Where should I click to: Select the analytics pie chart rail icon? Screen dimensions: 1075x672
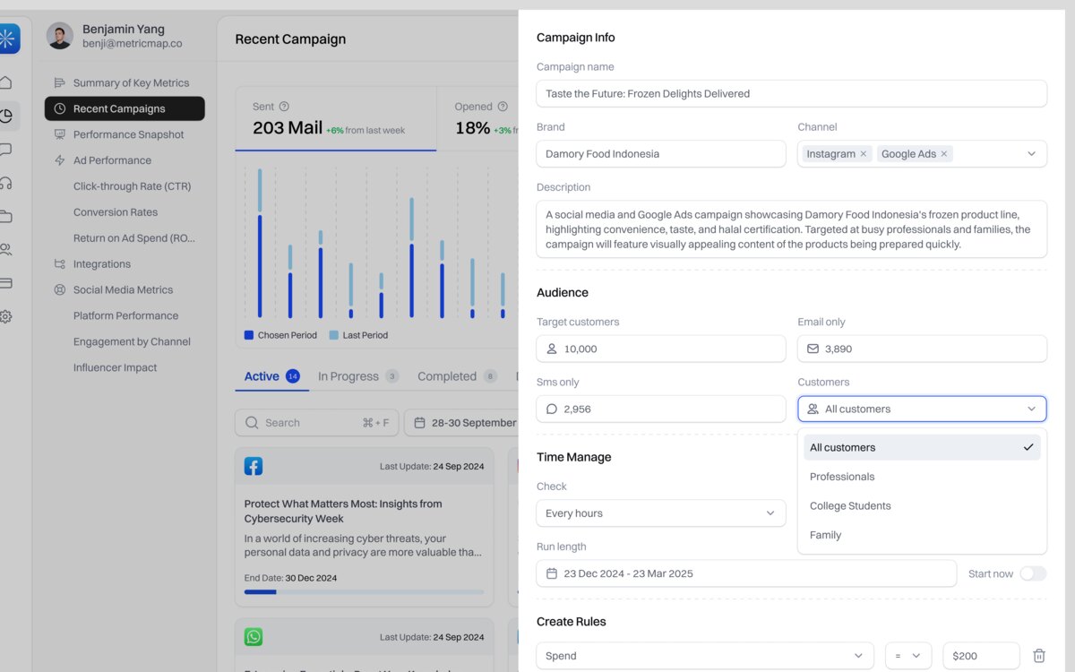[x=8, y=116]
